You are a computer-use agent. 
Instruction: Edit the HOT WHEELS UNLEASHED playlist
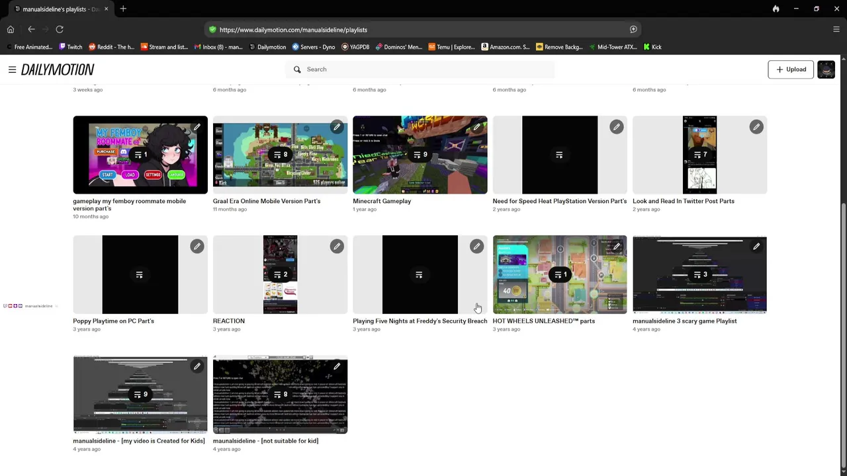click(616, 246)
